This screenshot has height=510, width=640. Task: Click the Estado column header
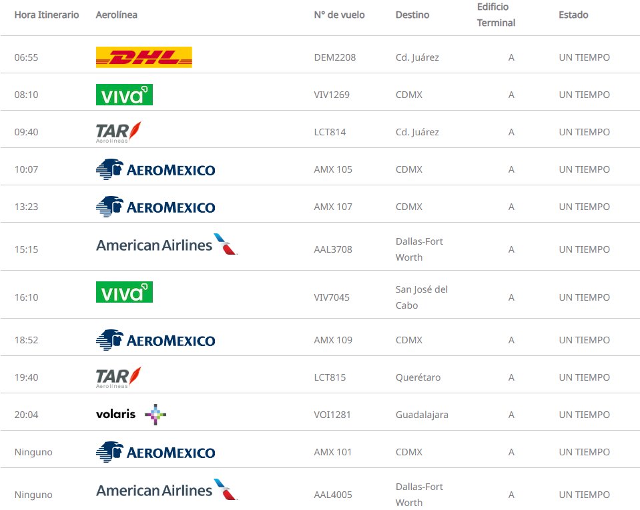[573, 15]
